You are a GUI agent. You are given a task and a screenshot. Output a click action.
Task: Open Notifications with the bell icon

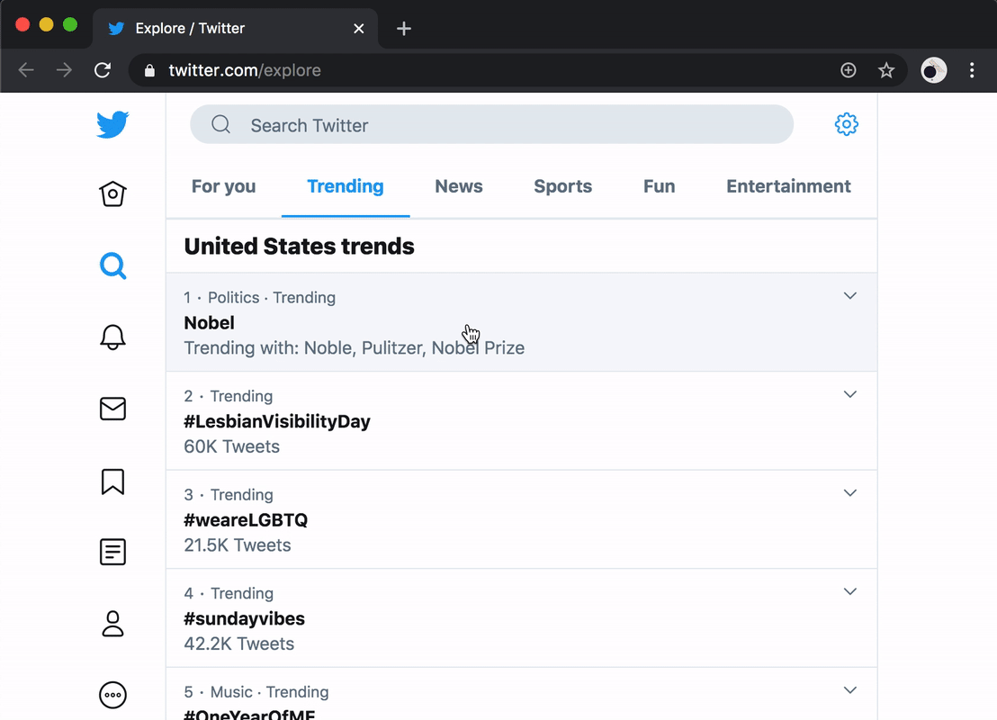coord(112,337)
